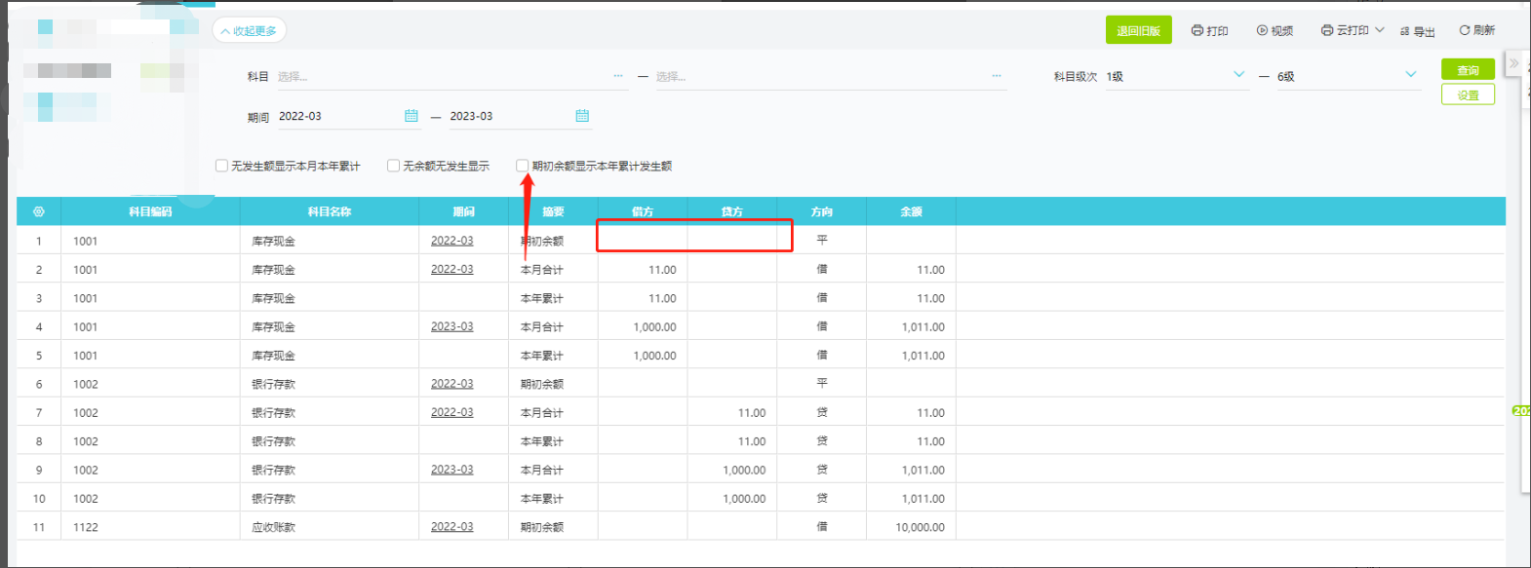The image size is (1531, 568).
Task: Open start period calendar icon
Action: [x=412, y=116]
